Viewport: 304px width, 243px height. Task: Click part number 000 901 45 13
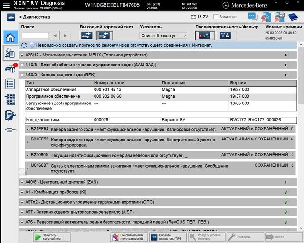tap(108, 90)
